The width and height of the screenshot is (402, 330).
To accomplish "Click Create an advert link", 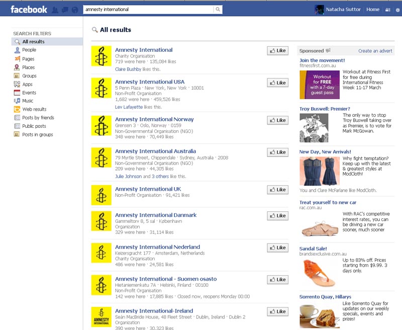I will [375, 51].
